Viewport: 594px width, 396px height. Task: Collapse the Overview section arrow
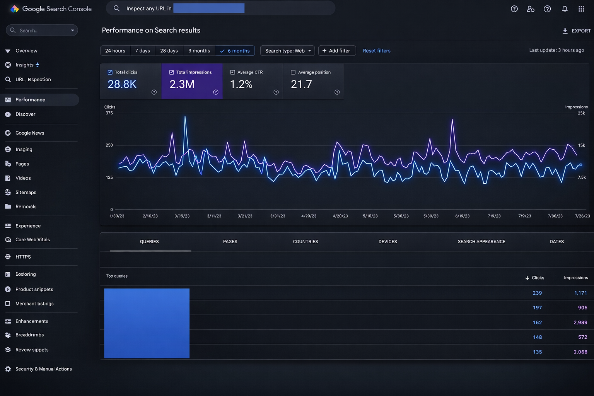pos(8,51)
